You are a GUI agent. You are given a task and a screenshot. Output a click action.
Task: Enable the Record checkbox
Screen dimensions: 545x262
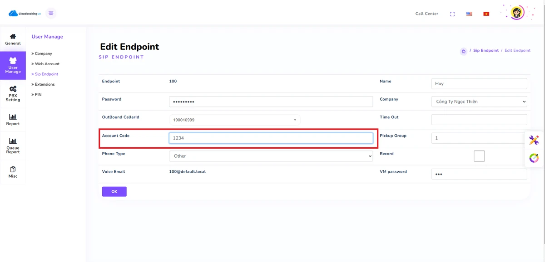tap(479, 156)
